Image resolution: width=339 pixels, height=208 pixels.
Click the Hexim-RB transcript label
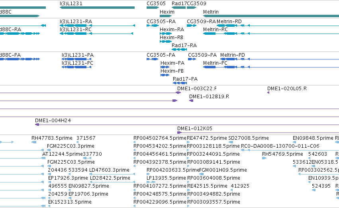click(x=171, y=38)
